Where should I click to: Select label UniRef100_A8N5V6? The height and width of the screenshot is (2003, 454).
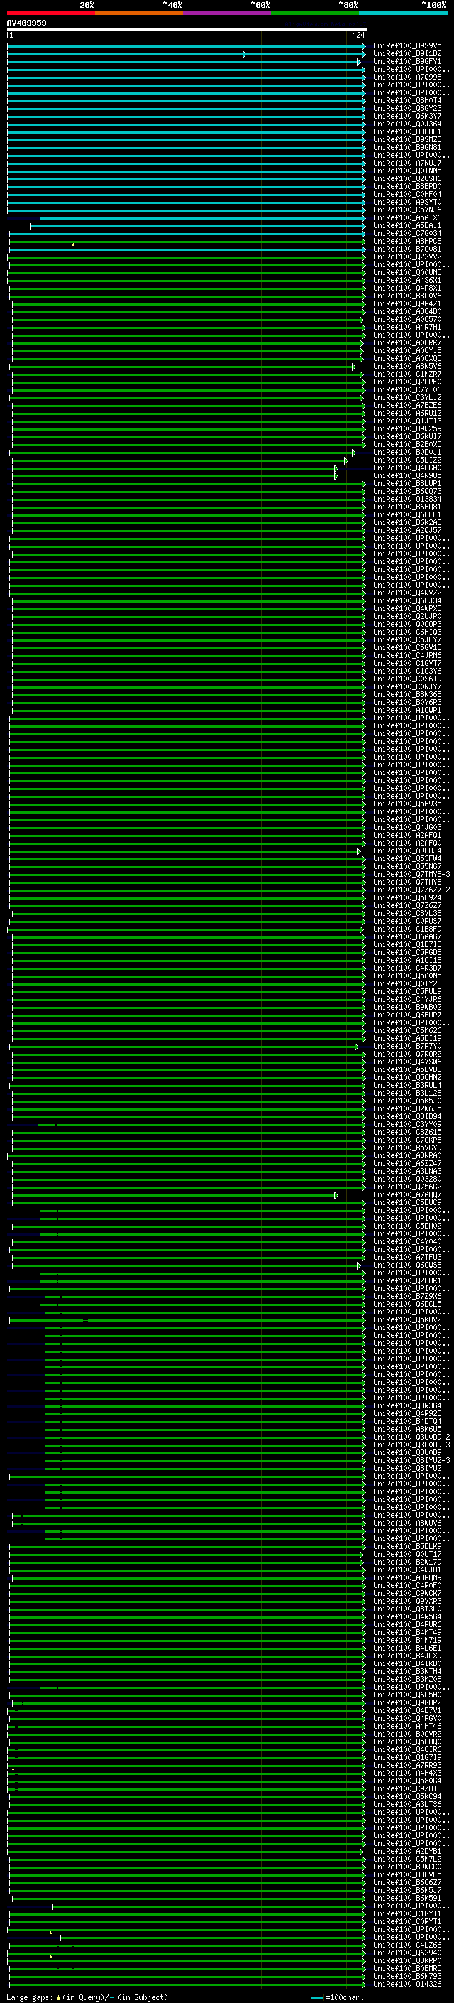pos(407,366)
